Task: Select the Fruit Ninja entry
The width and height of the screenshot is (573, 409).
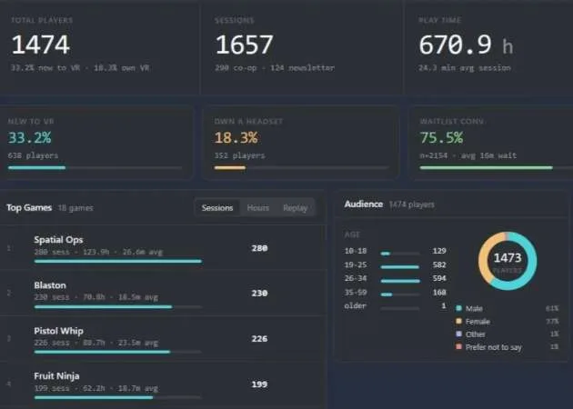Action: 162,384
